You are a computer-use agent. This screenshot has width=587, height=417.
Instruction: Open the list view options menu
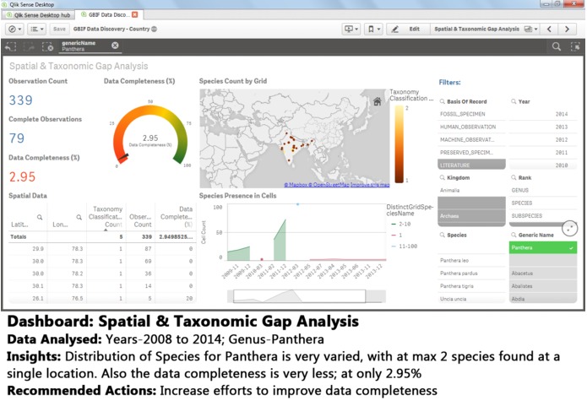pyautogui.click(x=37, y=30)
